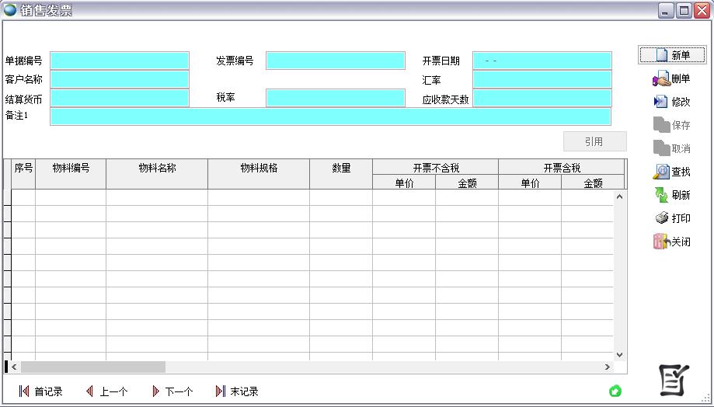Click the 单据编号 input field
Viewport: 714px width, 407px height.
(120, 61)
